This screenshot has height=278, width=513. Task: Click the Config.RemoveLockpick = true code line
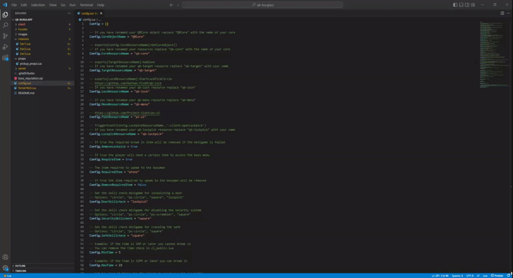[x=113, y=147]
